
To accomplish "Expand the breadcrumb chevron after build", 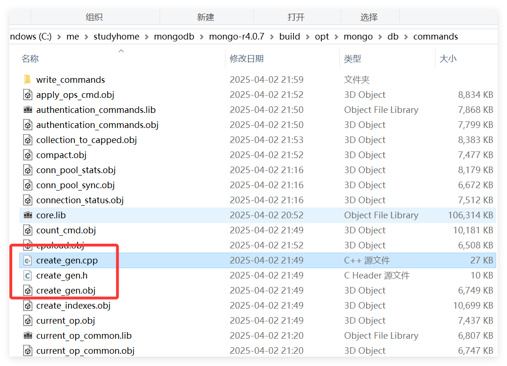I will (x=307, y=37).
